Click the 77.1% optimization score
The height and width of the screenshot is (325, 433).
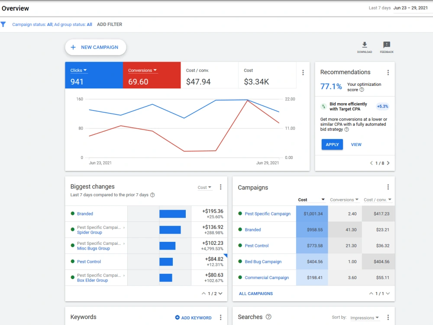(x=331, y=87)
